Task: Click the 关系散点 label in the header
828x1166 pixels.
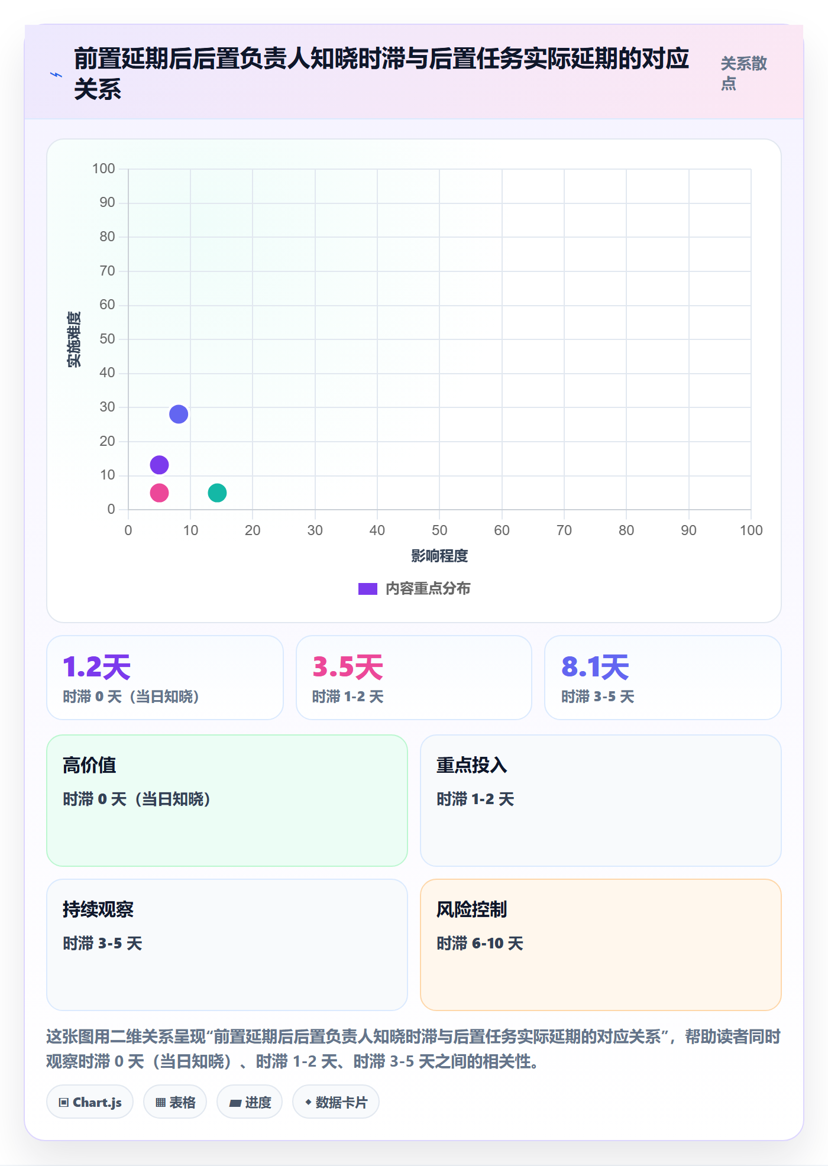Action: [743, 73]
